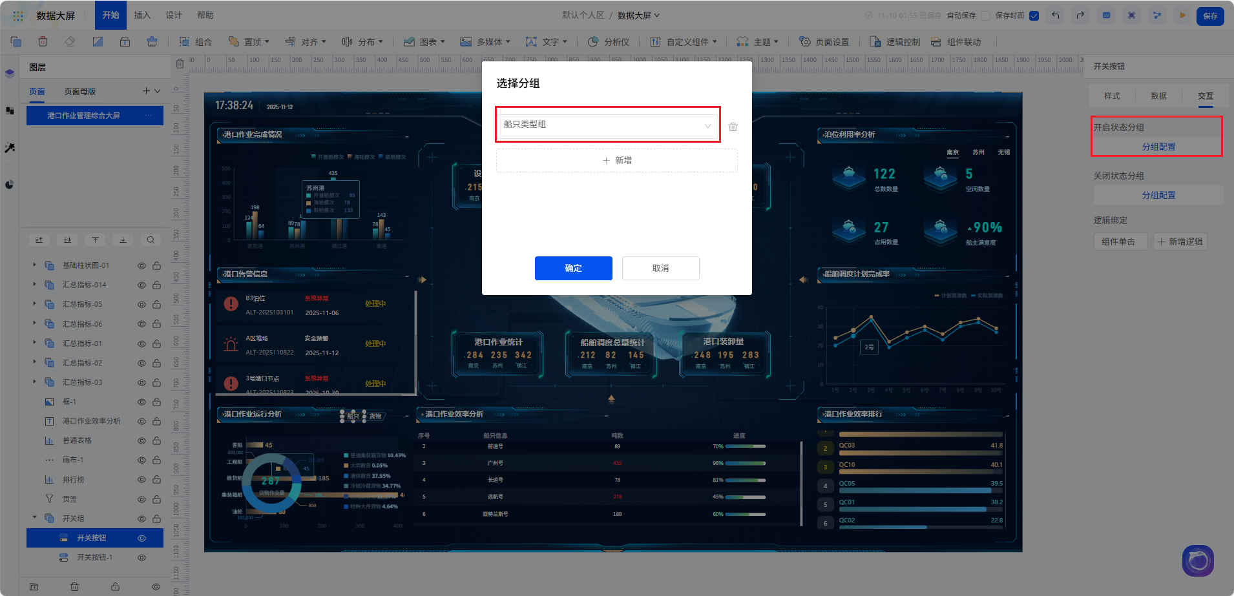
Task: Click the share nodes icon in header
Action: tap(1157, 15)
